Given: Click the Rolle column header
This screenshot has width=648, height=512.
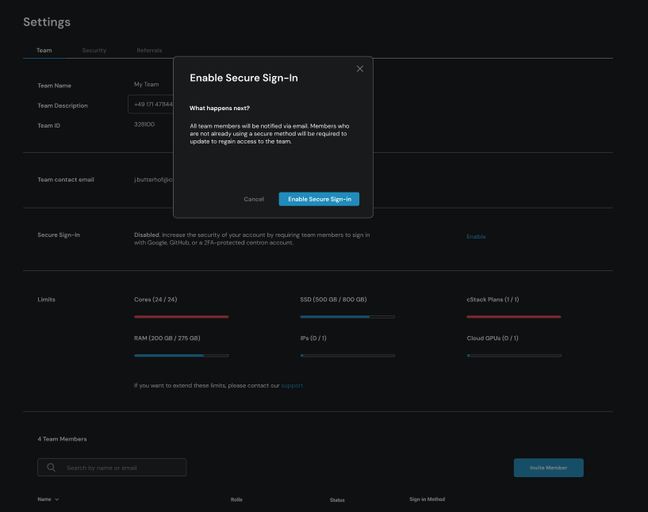Looking at the screenshot, I should click(236, 500).
